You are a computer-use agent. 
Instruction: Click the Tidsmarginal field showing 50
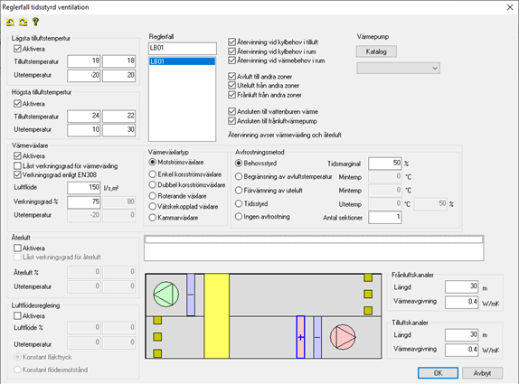coord(385,163)
